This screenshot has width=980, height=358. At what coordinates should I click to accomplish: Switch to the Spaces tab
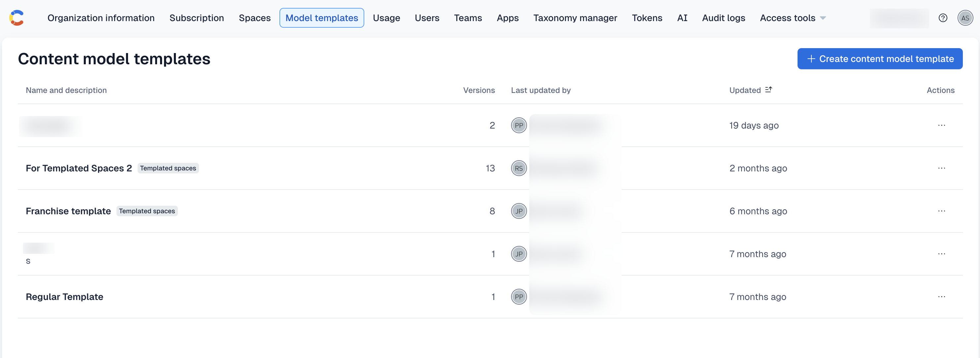tap(254, 18)
